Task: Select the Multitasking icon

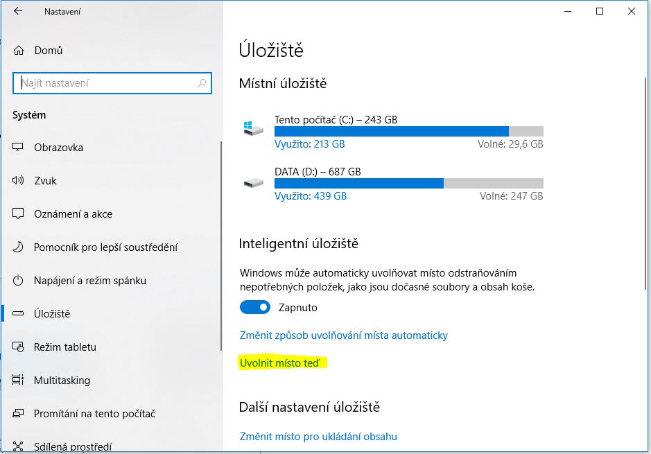Action: 18,380
